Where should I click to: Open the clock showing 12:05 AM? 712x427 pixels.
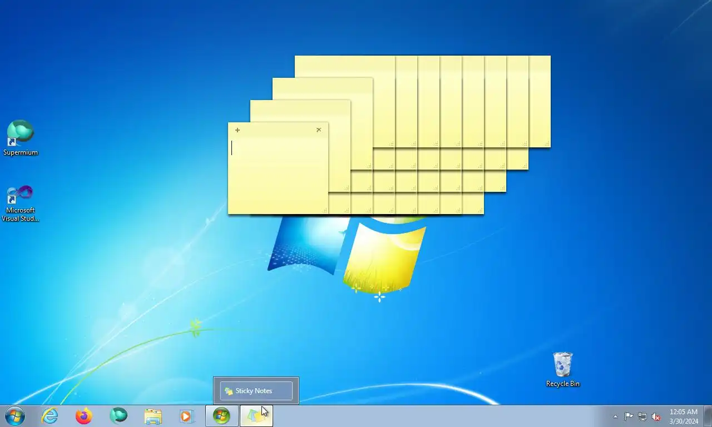tap(684, 416)
